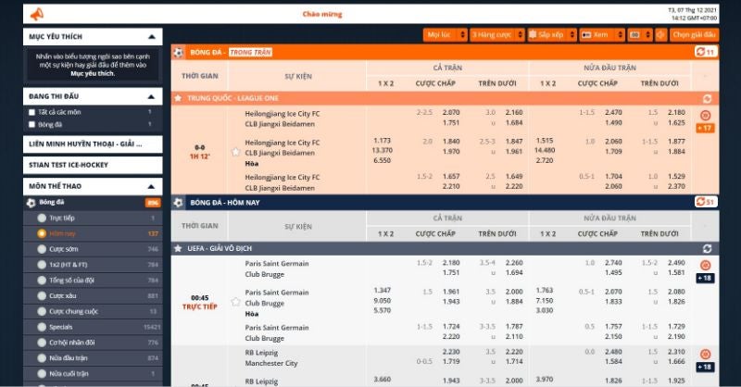Image resolution: width=741 pixels, height=387 pixels.
Task: Click the megaphone announcement icon
Action: (x=36, y=14)
